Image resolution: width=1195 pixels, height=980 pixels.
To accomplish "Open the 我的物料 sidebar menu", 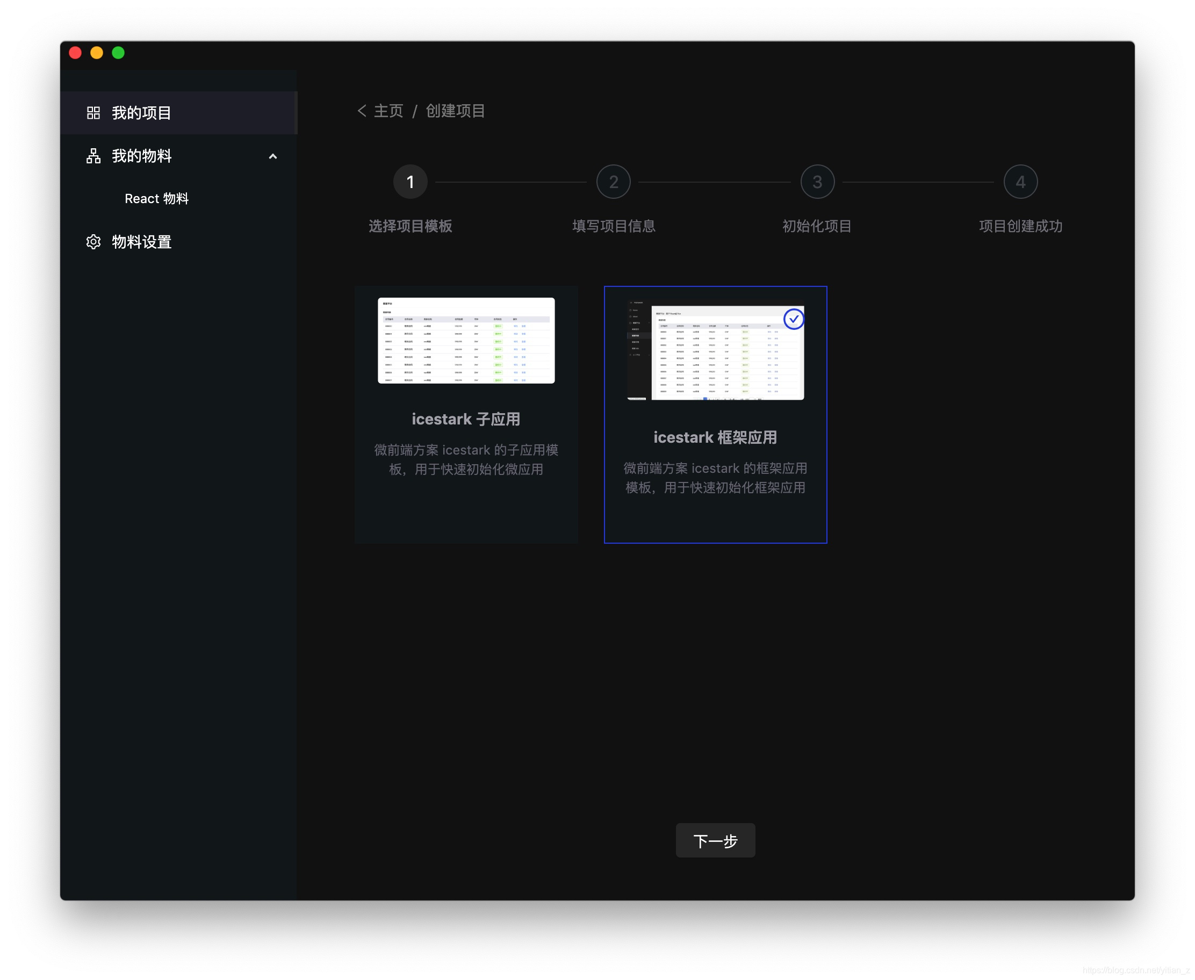I will (178, 156).
